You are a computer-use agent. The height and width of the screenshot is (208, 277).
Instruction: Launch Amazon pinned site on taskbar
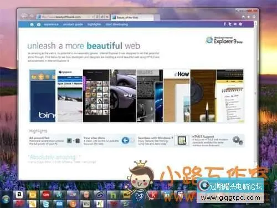click(x=19, y=195)
